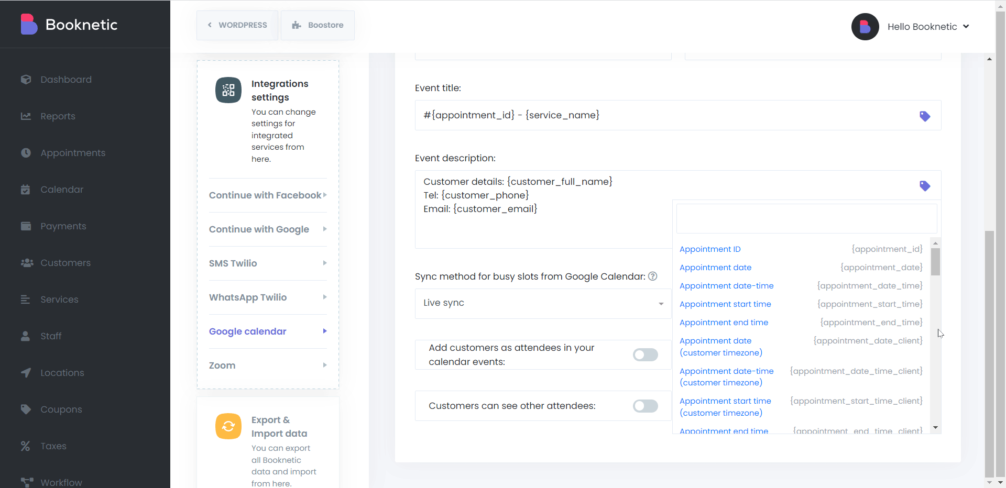Click the Calendar sidebar icon
1006x488 pixels.
(x=26, y=190)
